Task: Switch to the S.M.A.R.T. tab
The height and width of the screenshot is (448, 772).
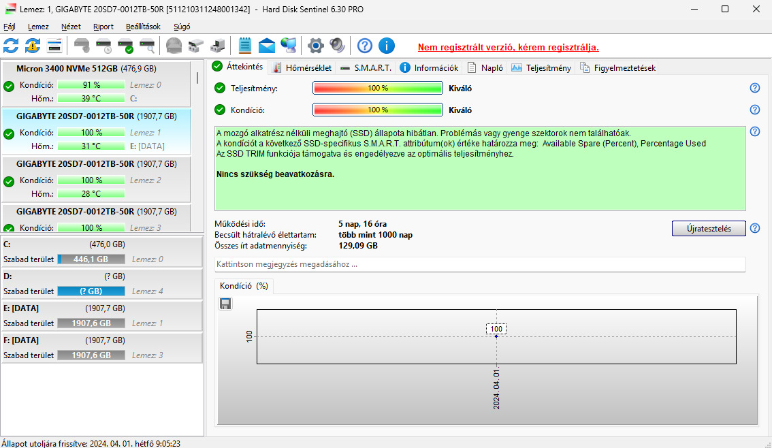Action: coord(366,68)
